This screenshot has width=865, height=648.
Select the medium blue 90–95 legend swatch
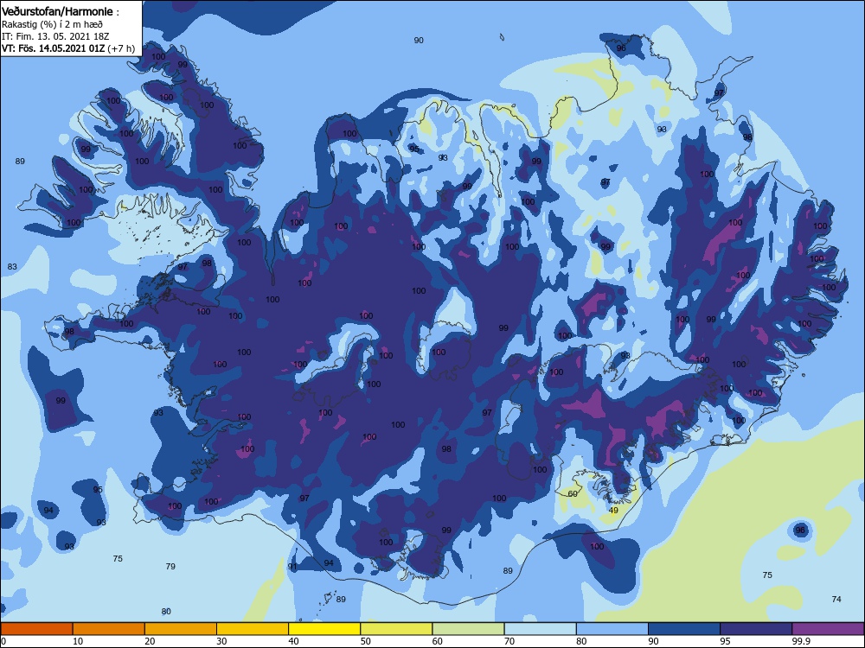684,629
